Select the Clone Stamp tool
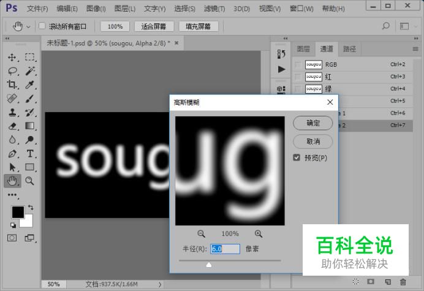The image size is (424, 291). click(12, 112)
